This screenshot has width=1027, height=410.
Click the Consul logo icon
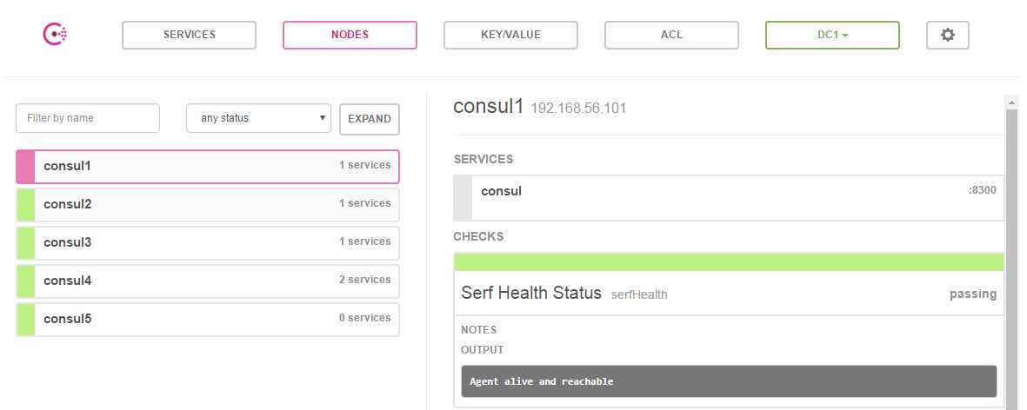[55, 34]
